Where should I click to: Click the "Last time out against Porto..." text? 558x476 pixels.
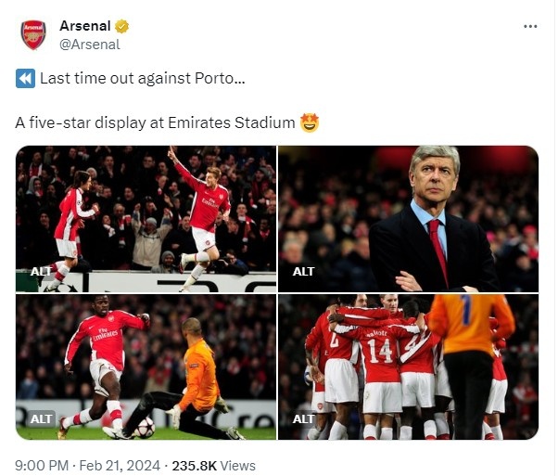click(x=143, y=79)
